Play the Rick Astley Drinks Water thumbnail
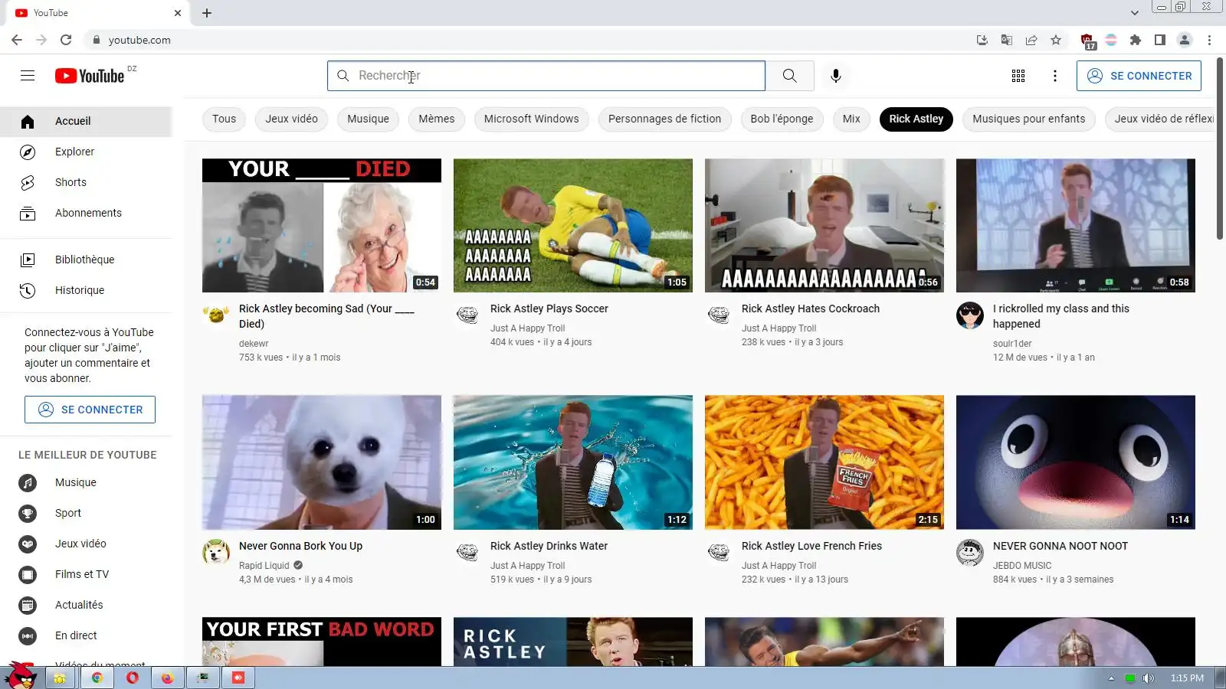Viewport: 1226px width, 689px height. [x=573, y=462]
